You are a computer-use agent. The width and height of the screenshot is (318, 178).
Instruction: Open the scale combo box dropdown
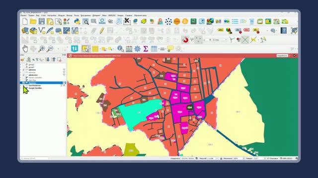click(x=217, y=159)
